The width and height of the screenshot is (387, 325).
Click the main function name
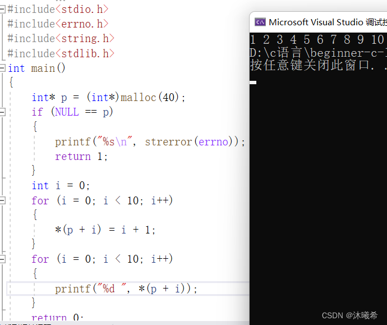point(43,68)
